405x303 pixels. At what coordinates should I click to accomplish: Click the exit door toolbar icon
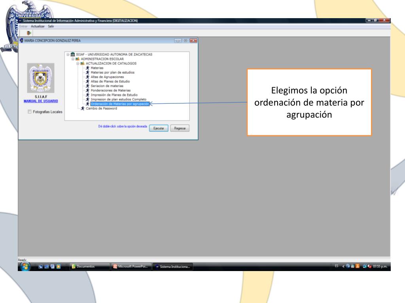[x=29, y=33]
